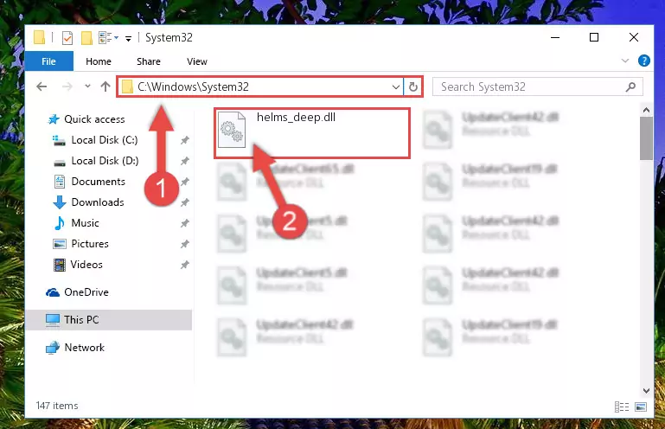The height and width of the screenshot is (429, 665).
Task: Click the vertical scrollbar thumb
Action: pos(646,138)
